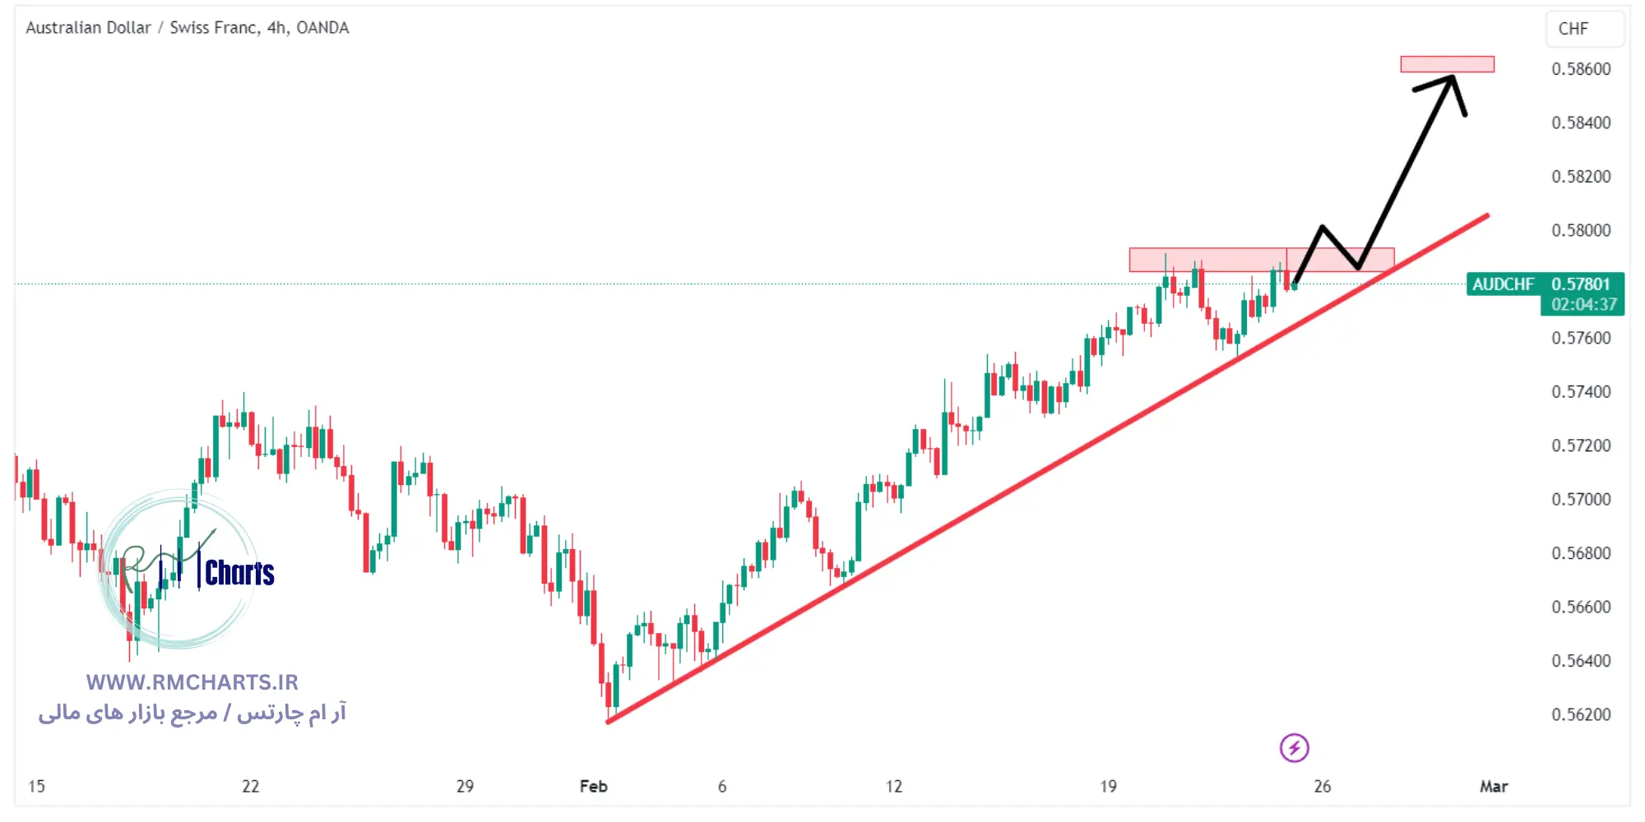The image size is (1645, 822).
Task: Click the date 22 on the time axis
Action: pyautogui.click(x=251, y=787)
